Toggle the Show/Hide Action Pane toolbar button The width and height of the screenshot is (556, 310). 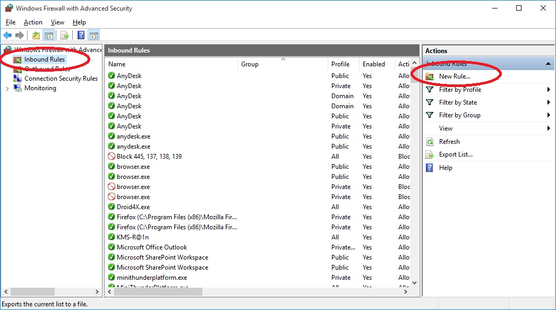click(x=94, y=36)
